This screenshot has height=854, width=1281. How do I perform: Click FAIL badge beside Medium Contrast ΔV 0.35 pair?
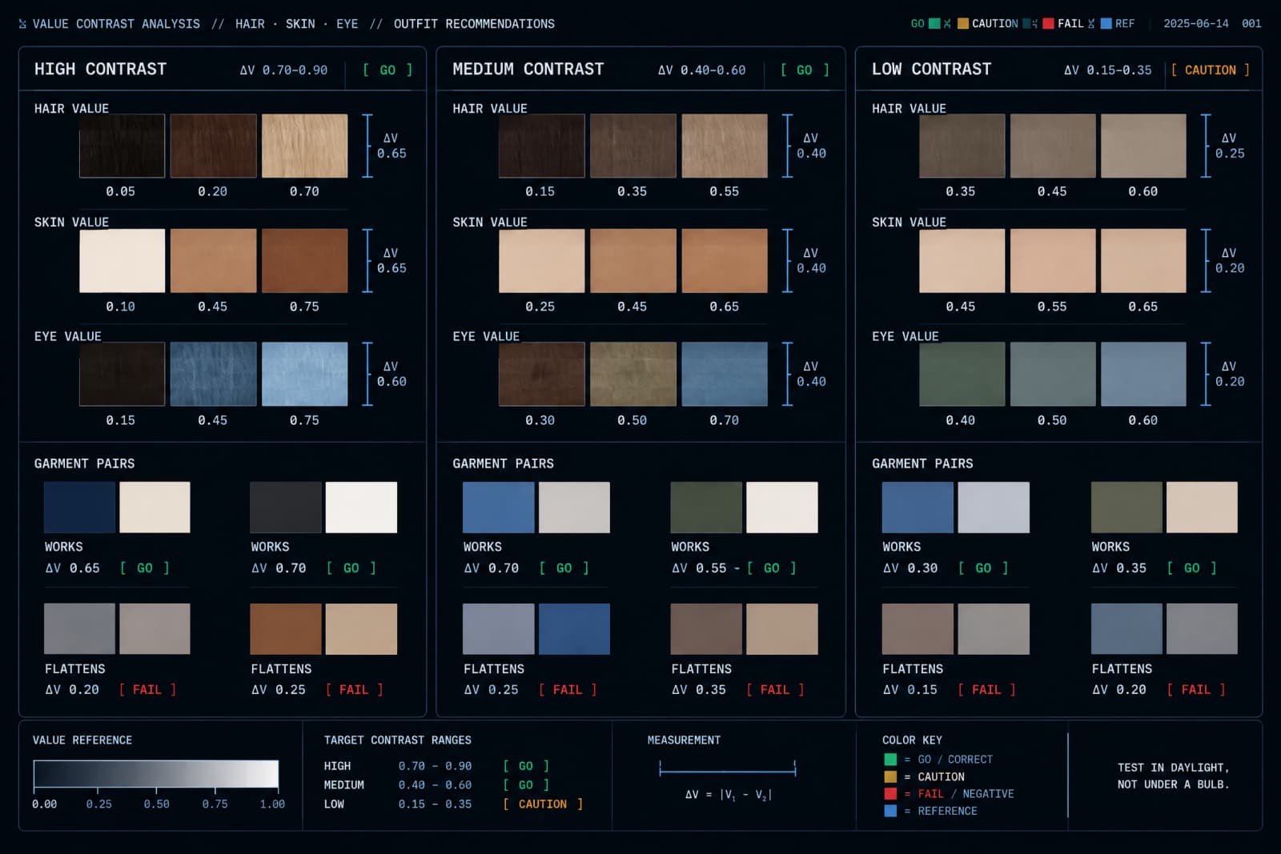point(775,689)
